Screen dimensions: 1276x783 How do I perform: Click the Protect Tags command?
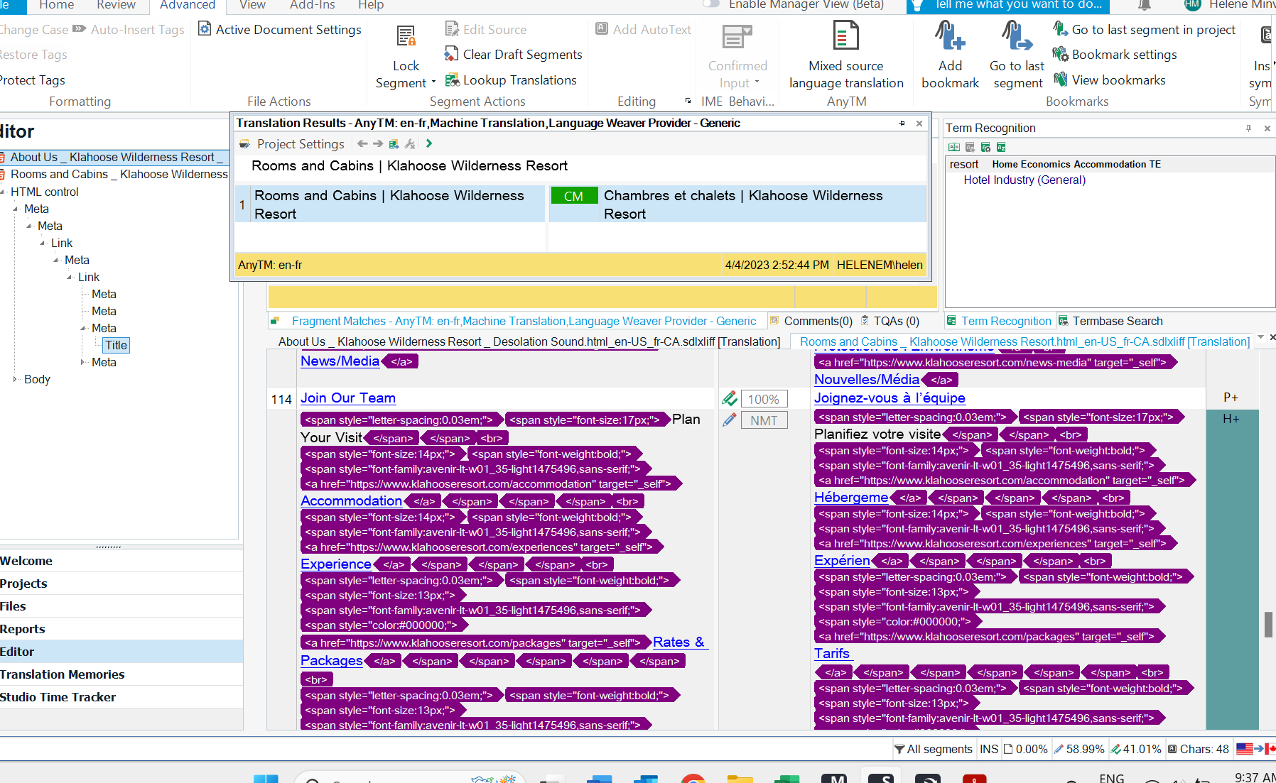[32, 80]
